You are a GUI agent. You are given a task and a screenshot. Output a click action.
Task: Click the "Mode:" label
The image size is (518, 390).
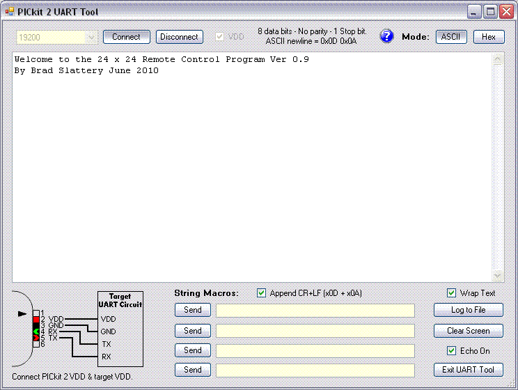(416, 37)
